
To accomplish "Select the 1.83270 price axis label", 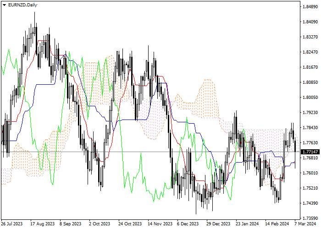I will 310,37.
